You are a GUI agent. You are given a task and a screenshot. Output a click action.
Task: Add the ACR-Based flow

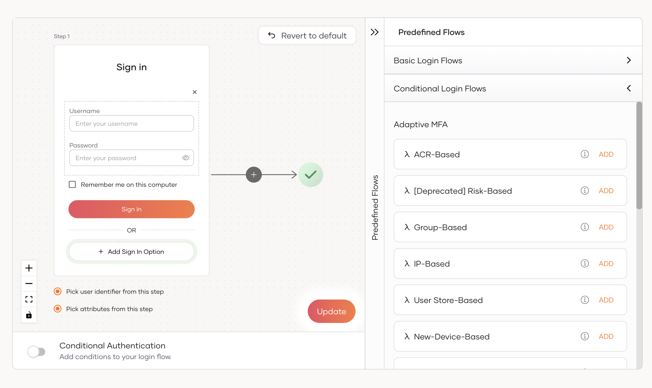coord(606,154)
